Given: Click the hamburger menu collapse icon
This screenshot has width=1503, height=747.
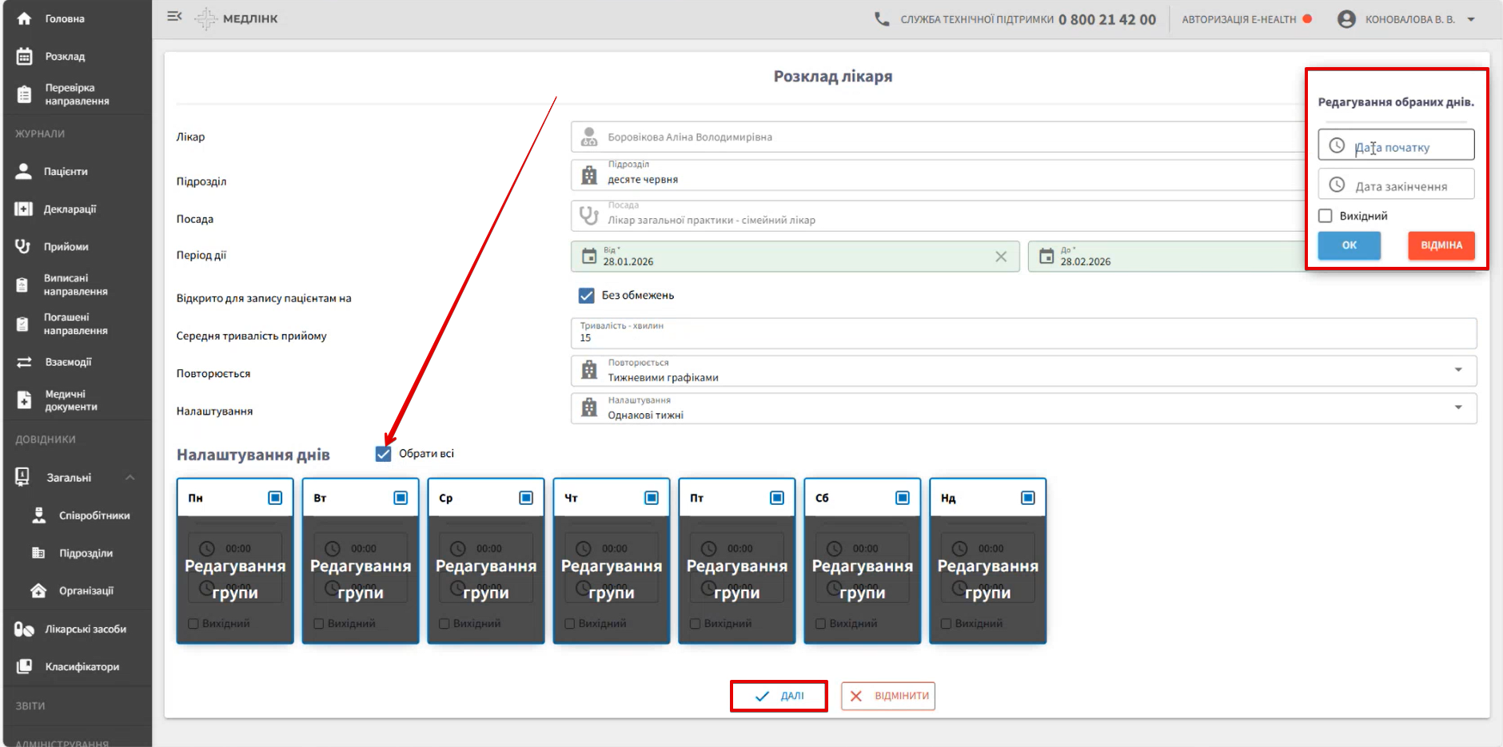Looking at the screenshot, I should [x=174, y=17].
